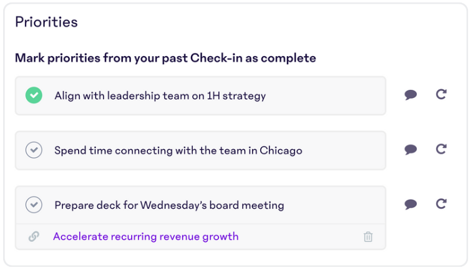Open the comment bubble for the board meeting priority

411,205
